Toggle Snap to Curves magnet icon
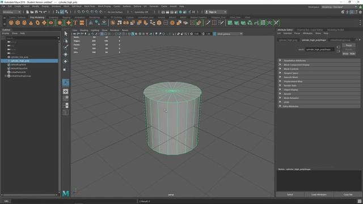 [x=83, y=12]
